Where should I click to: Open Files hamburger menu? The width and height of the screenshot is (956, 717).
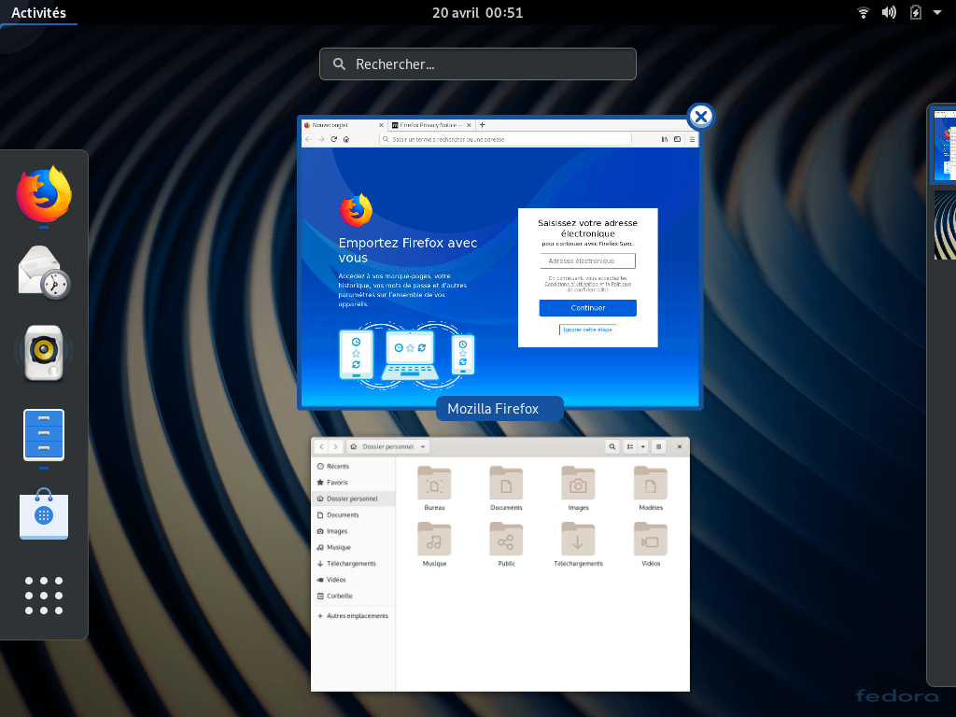pos(658,447)
